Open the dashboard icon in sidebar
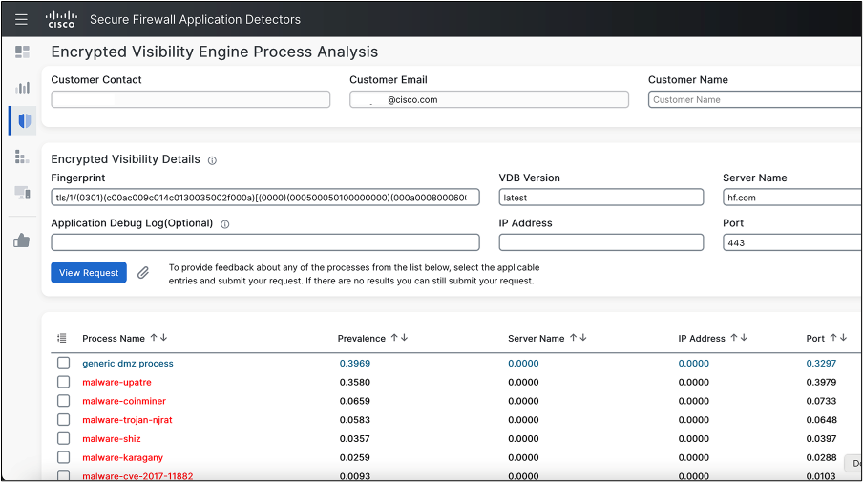The image size is (863, 482). click(x=23, y=52)
